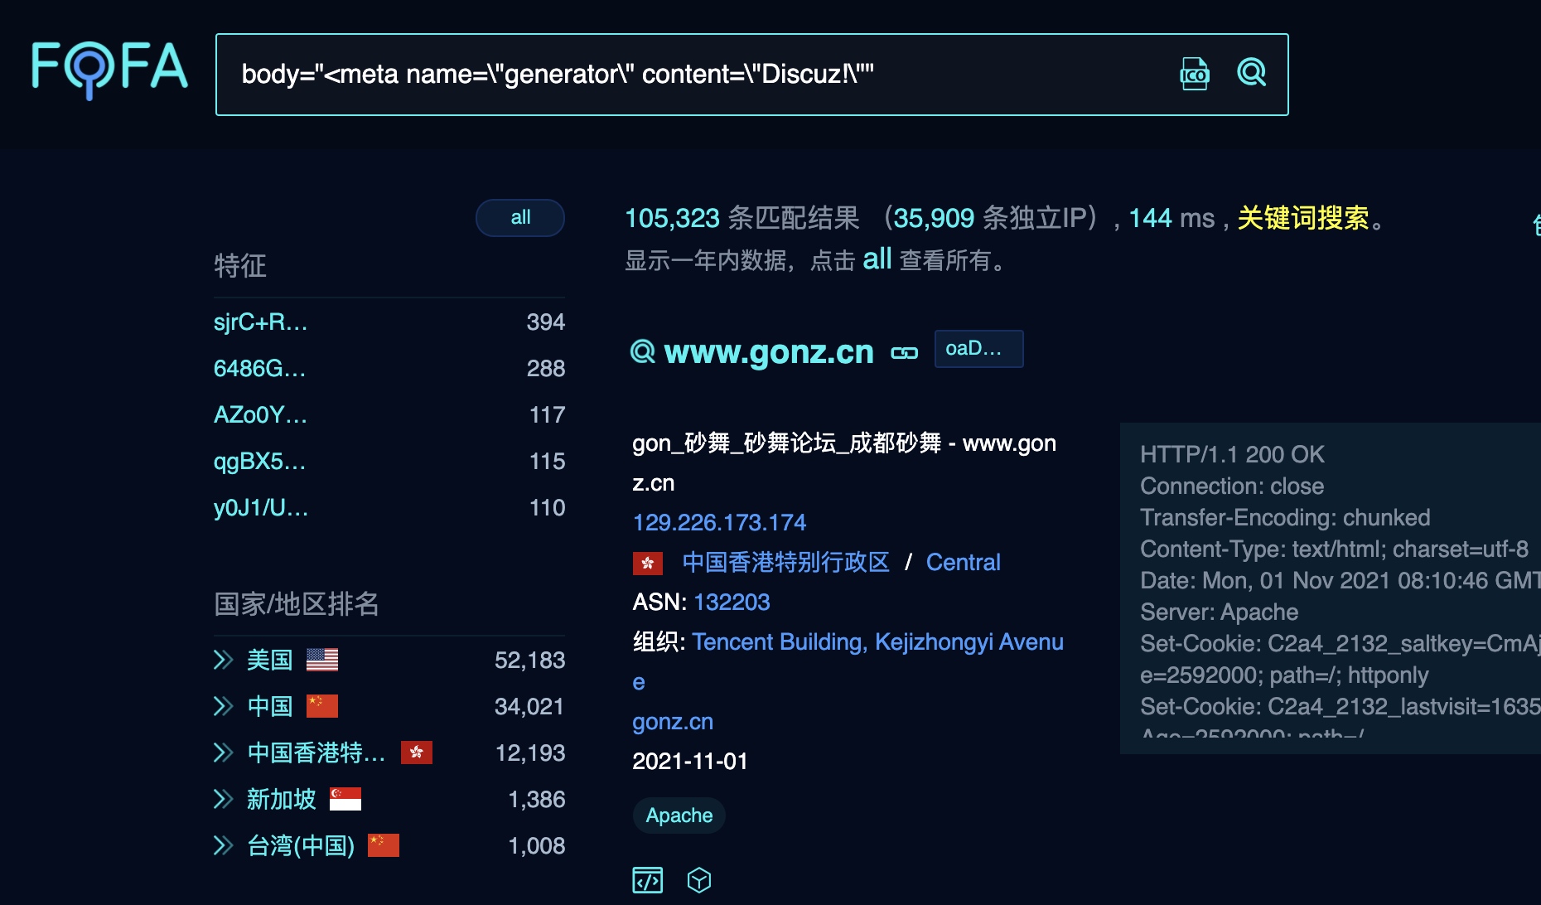Click inside the search query field

tap(688, 75)
